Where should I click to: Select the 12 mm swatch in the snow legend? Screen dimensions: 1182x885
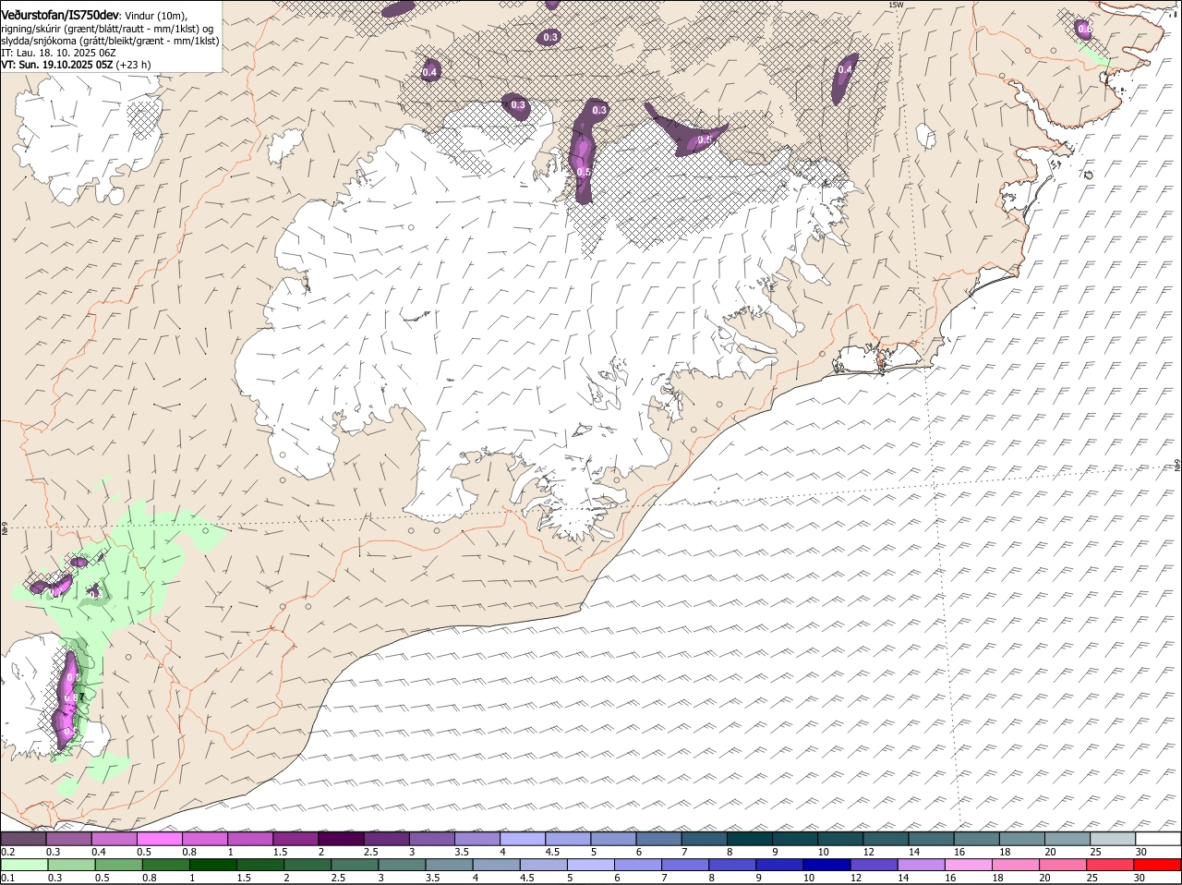tap(885, 839)
